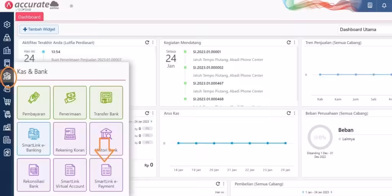Go to previous period in Pembelian widget
The height and width of the screenshot is (196, 392).
tap(303, 192)
